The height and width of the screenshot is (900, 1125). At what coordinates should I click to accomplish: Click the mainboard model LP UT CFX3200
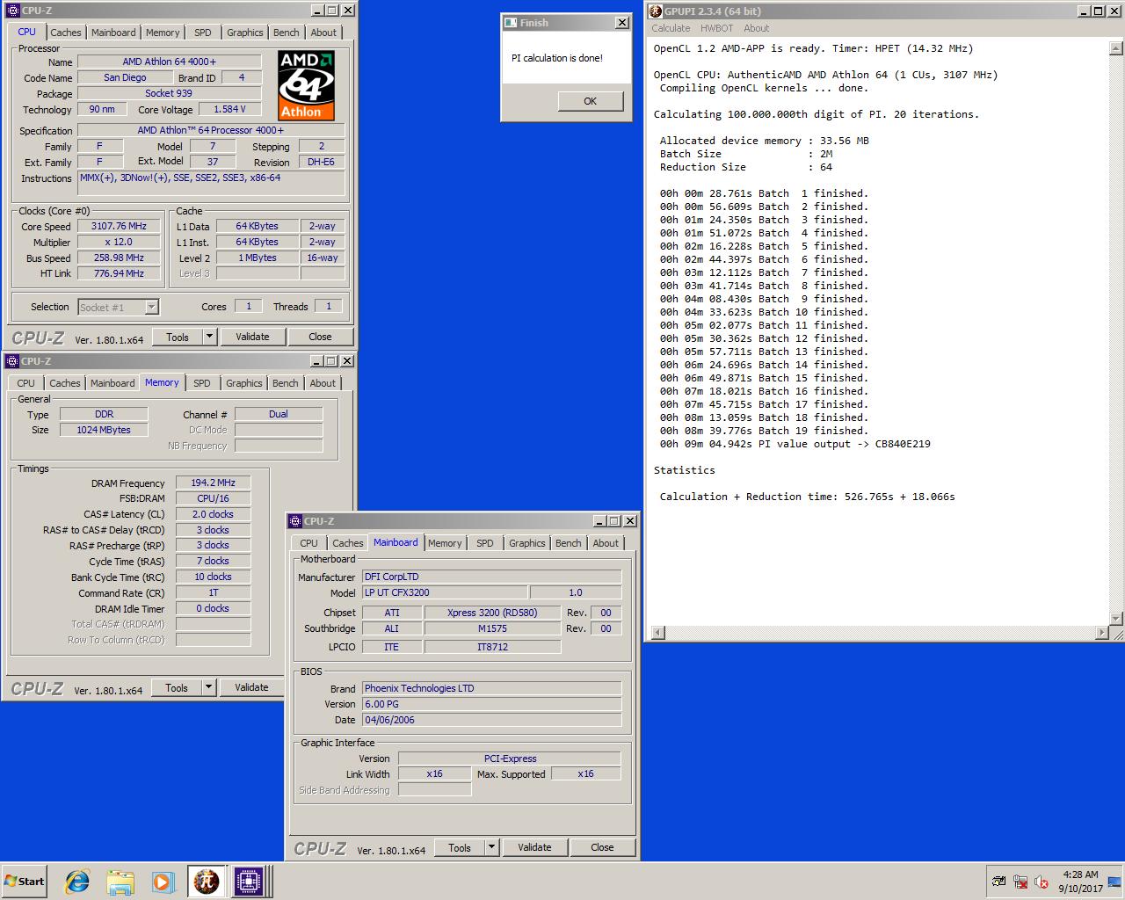[x=445, y=592]
